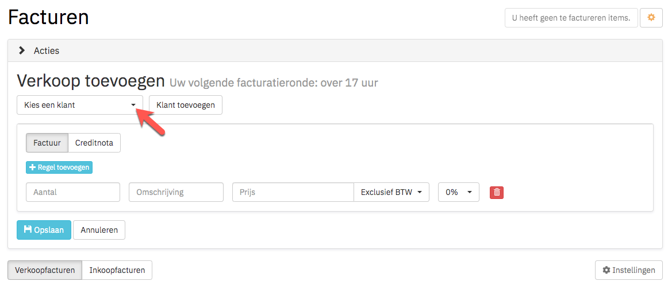The width and height of the screenshot is (668, 285).
Task: Click the orange gear icon button
Action: pyautogui.click(x=651, y=18)
